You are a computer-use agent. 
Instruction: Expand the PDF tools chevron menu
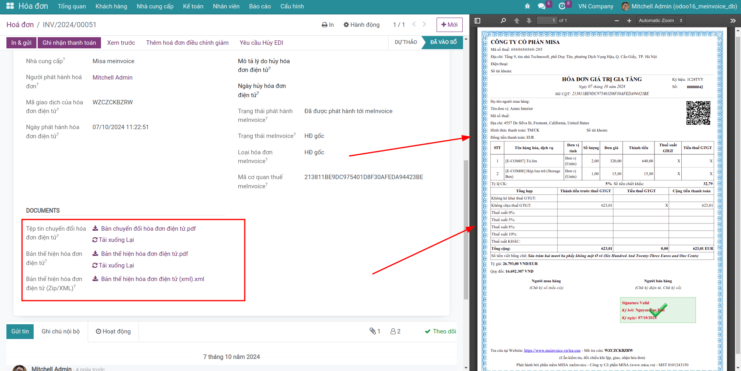(x=733, y=21)
